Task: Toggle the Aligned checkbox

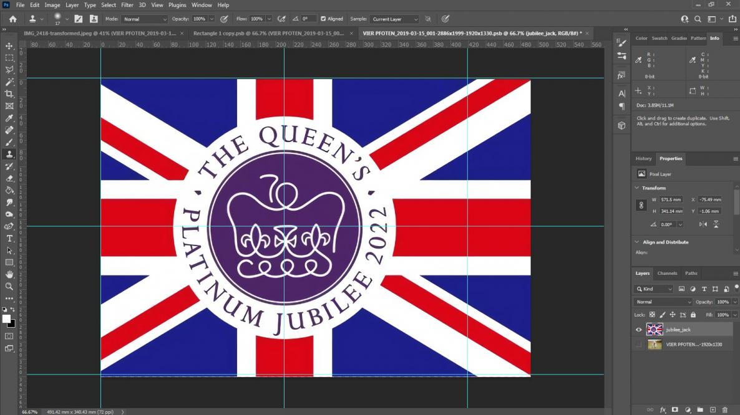Action: [x=323, y=19]
